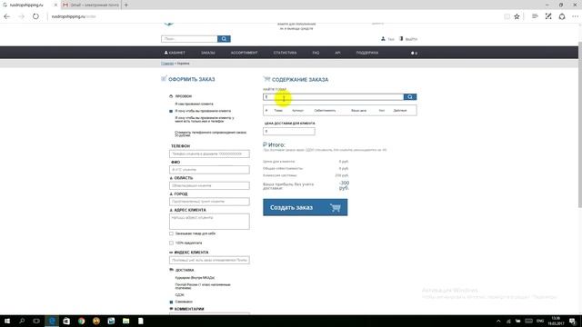Click the product search magnifier button
This screenshot has width=582, height=327.
[x=410, y=97]
